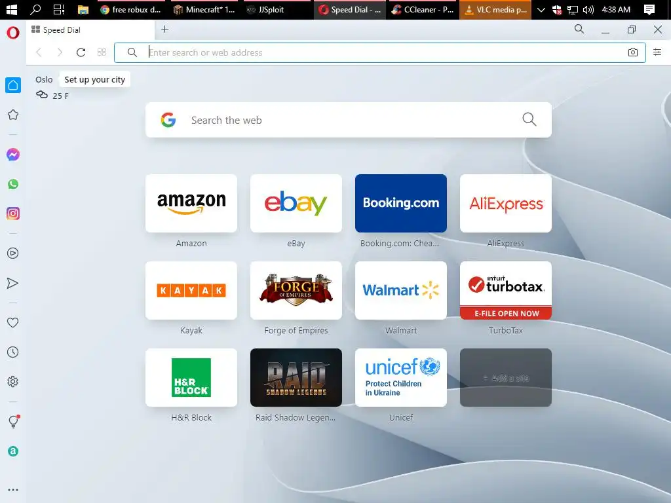671x503 pixels.
Task: Switch to VLC media player window
Action: (x=495, y=9)
